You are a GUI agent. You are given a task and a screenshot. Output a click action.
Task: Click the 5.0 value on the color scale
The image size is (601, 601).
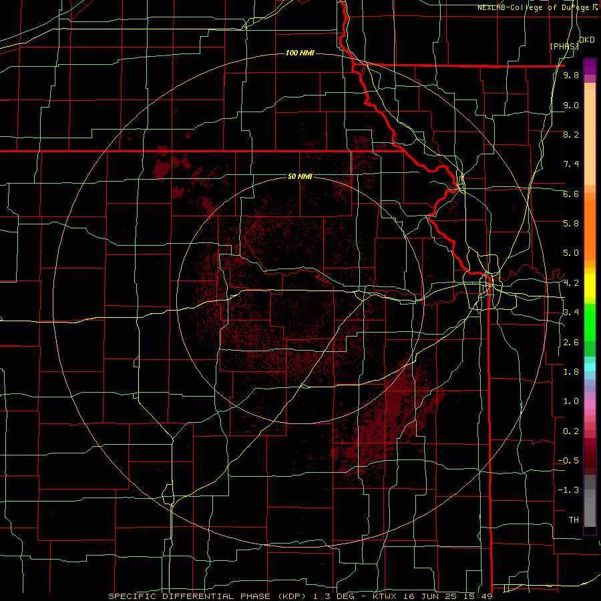(x=571, y=253)
